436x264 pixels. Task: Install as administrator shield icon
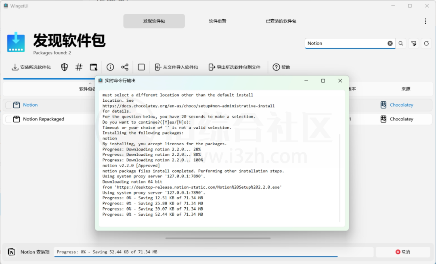point(64,67)
